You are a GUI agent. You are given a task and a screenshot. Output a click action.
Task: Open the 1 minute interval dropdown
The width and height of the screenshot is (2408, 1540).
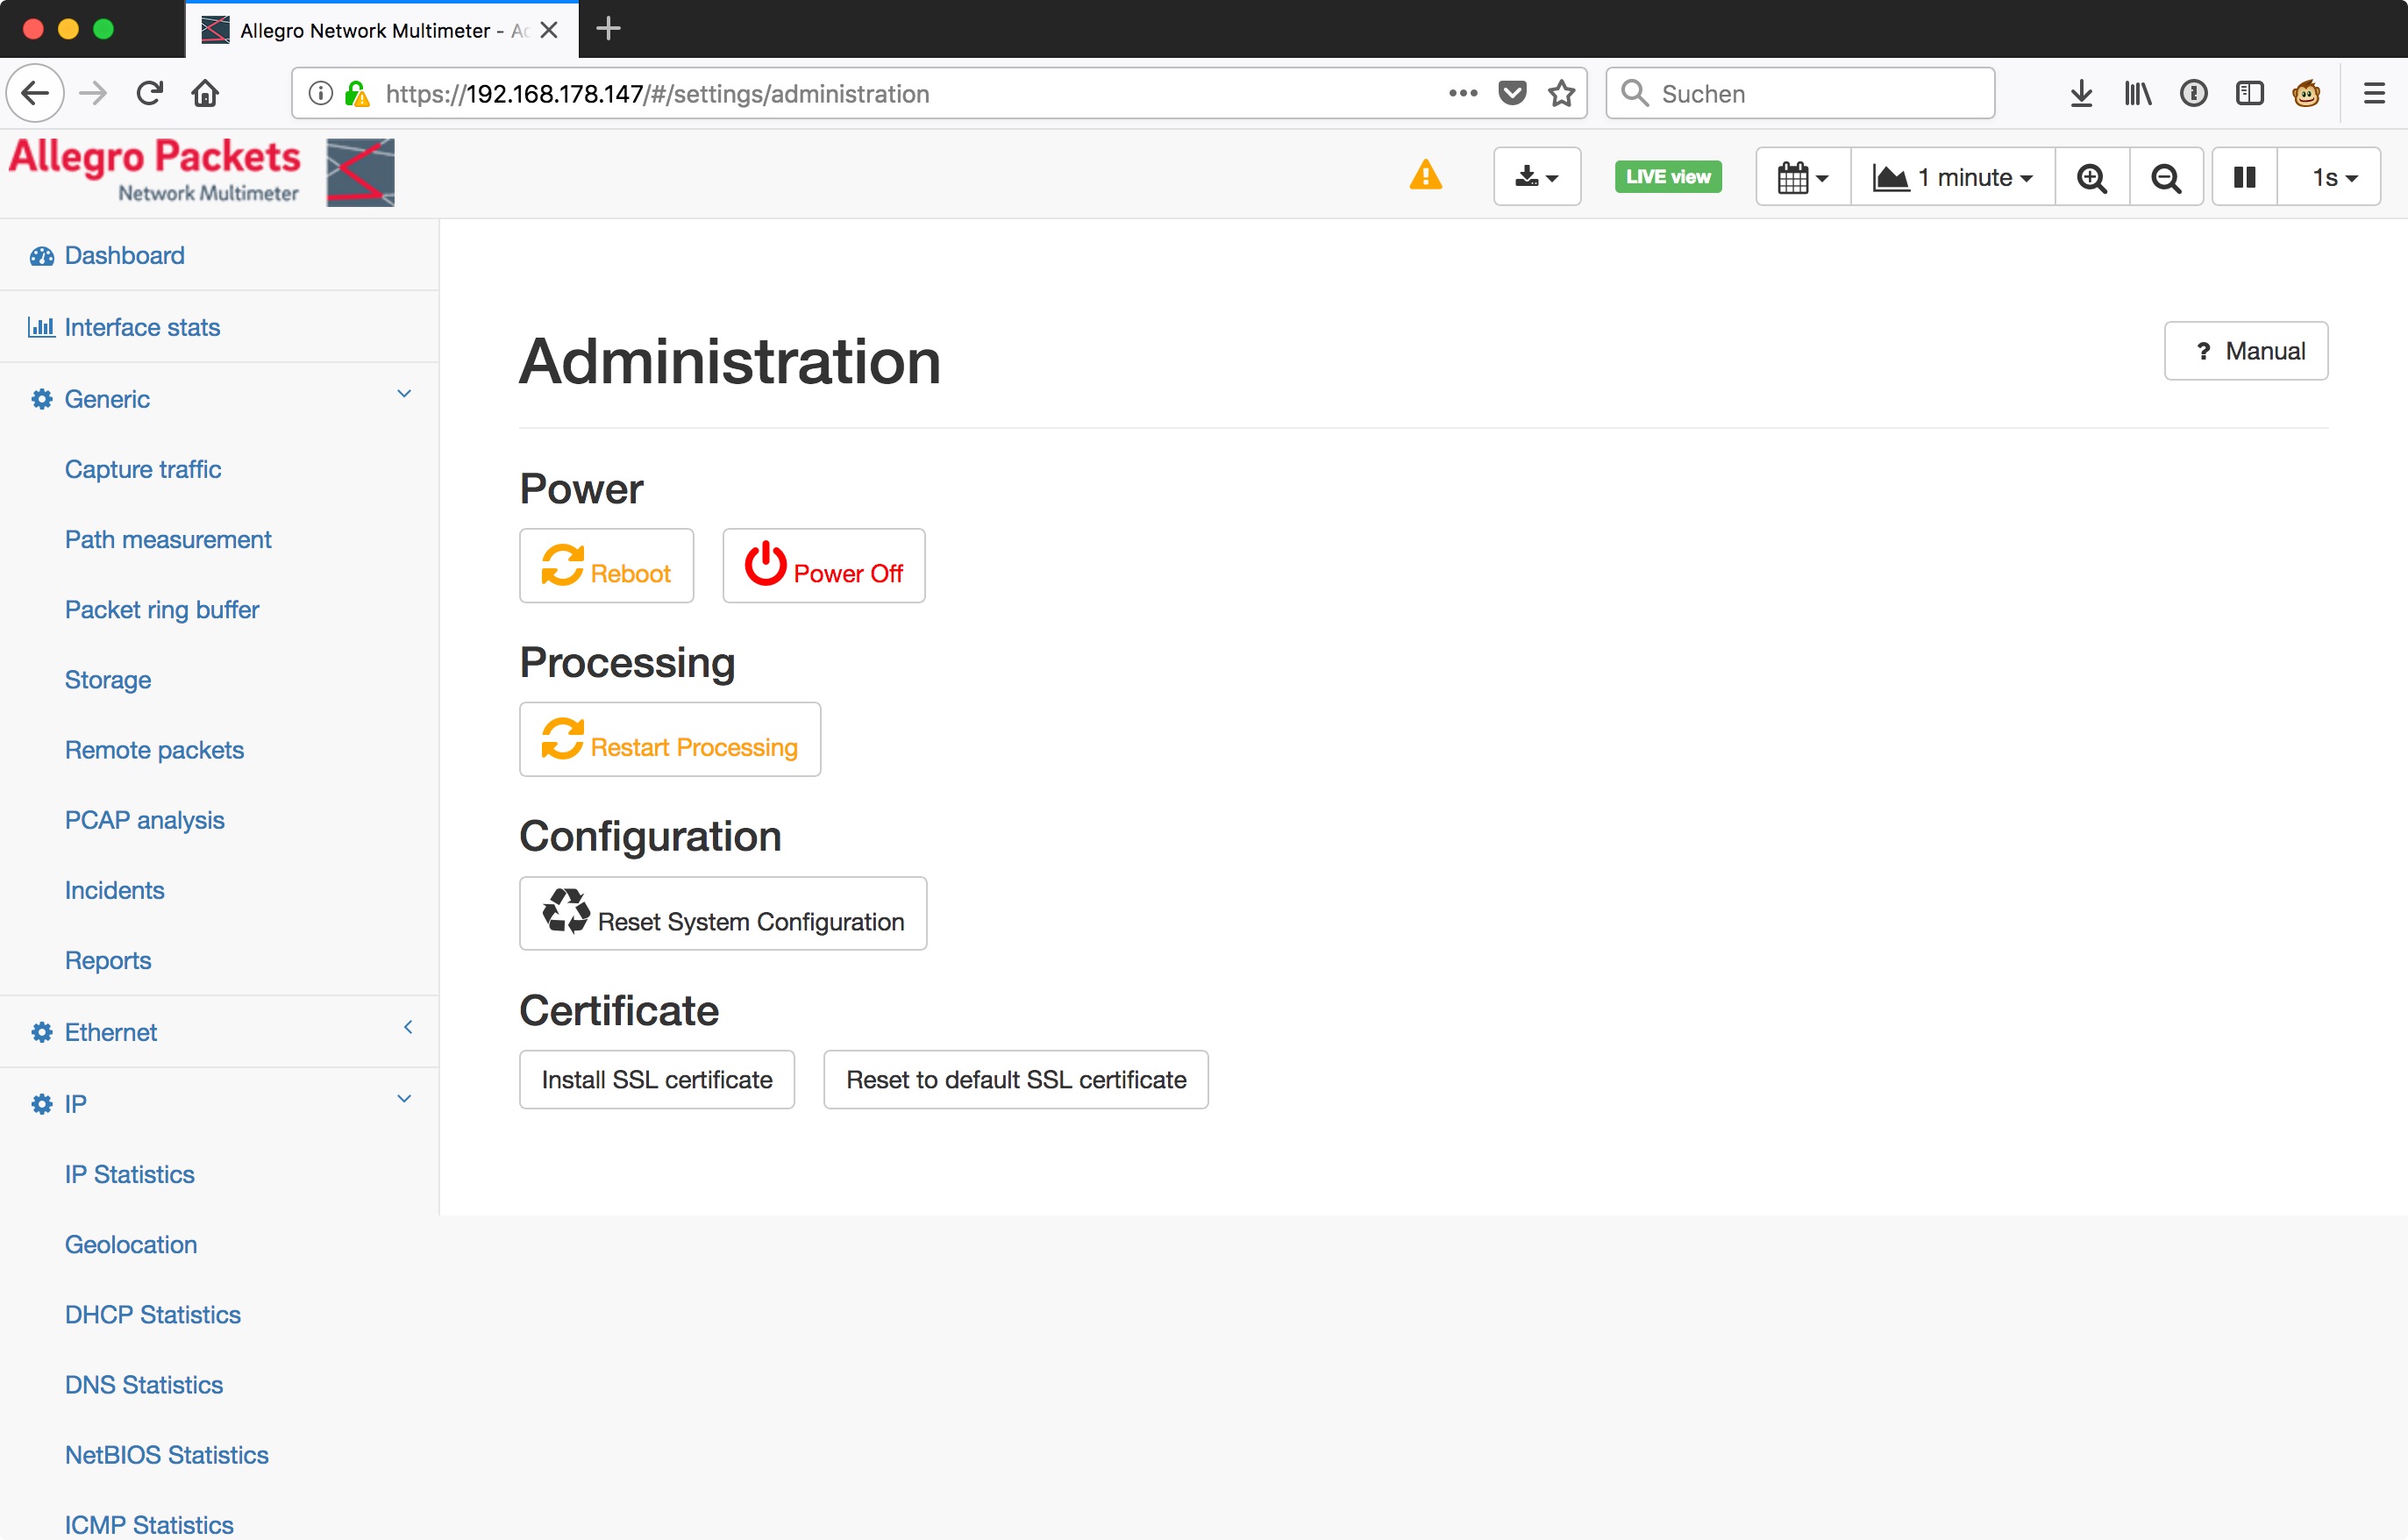pyautogui.click(x=1950, y=176)
